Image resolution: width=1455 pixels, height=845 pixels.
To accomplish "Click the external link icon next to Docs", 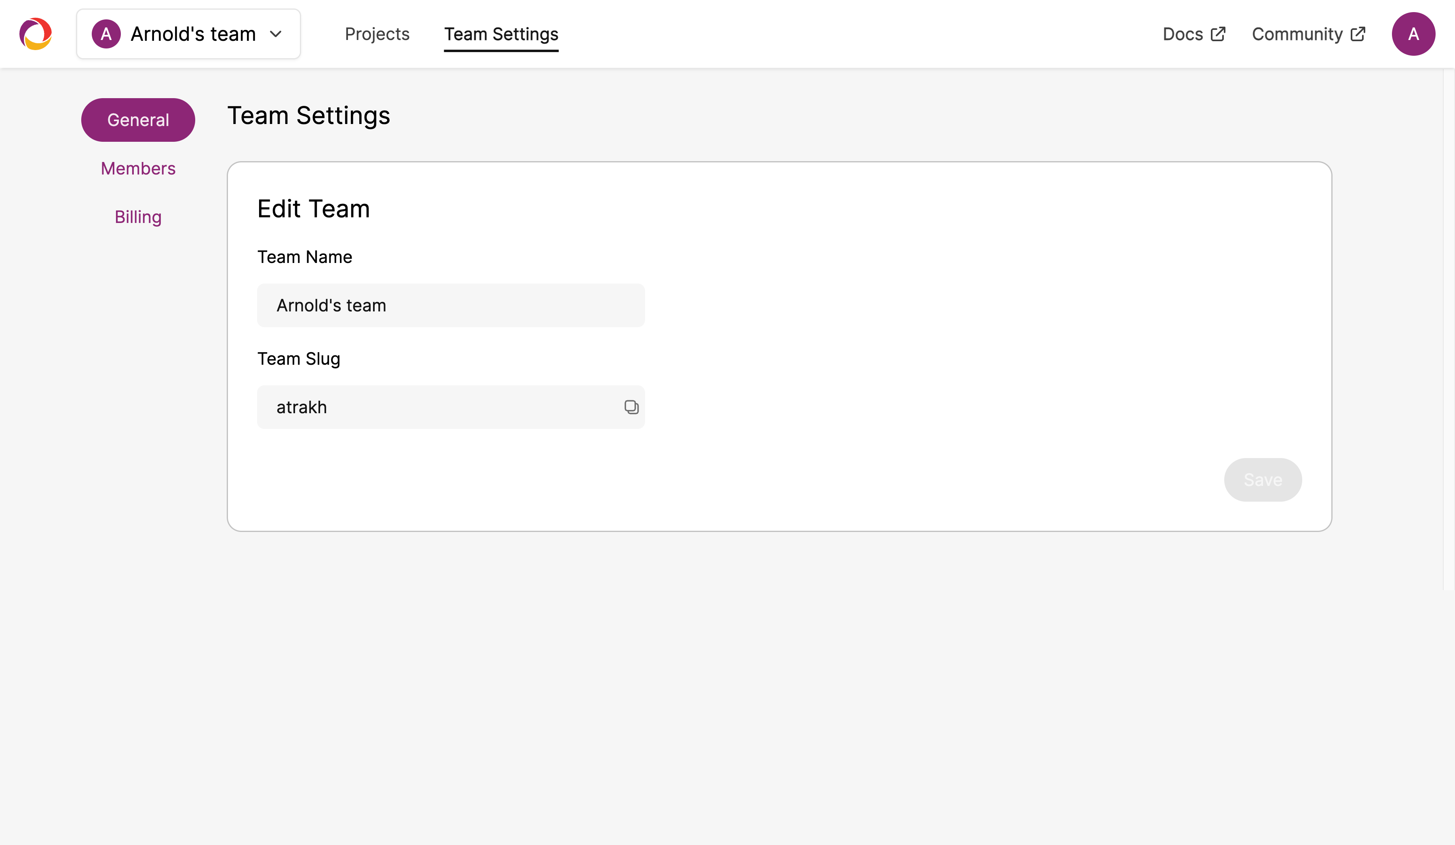I will point(1218,34).
